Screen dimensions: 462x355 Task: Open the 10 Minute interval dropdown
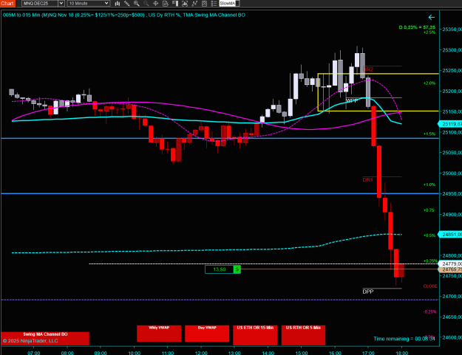(x=89, y=3)
